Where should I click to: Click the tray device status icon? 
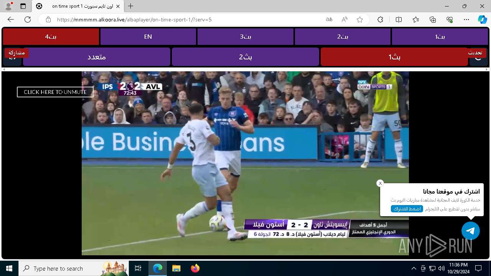click(423, 268)
